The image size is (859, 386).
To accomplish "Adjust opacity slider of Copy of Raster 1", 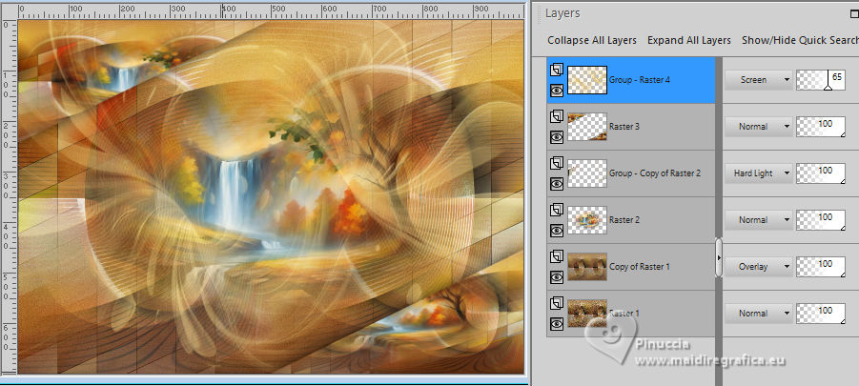I will 820,267.
